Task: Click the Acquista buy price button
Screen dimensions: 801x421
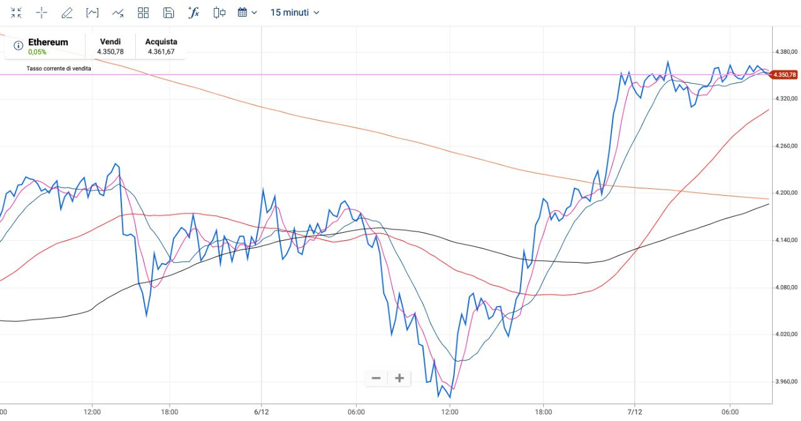Action: (161, 46)
